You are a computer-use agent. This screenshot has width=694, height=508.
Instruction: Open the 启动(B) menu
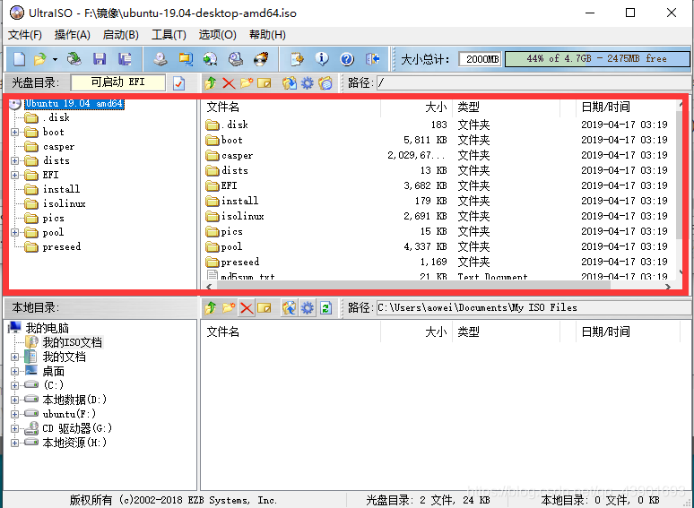(x=120, y=35)
